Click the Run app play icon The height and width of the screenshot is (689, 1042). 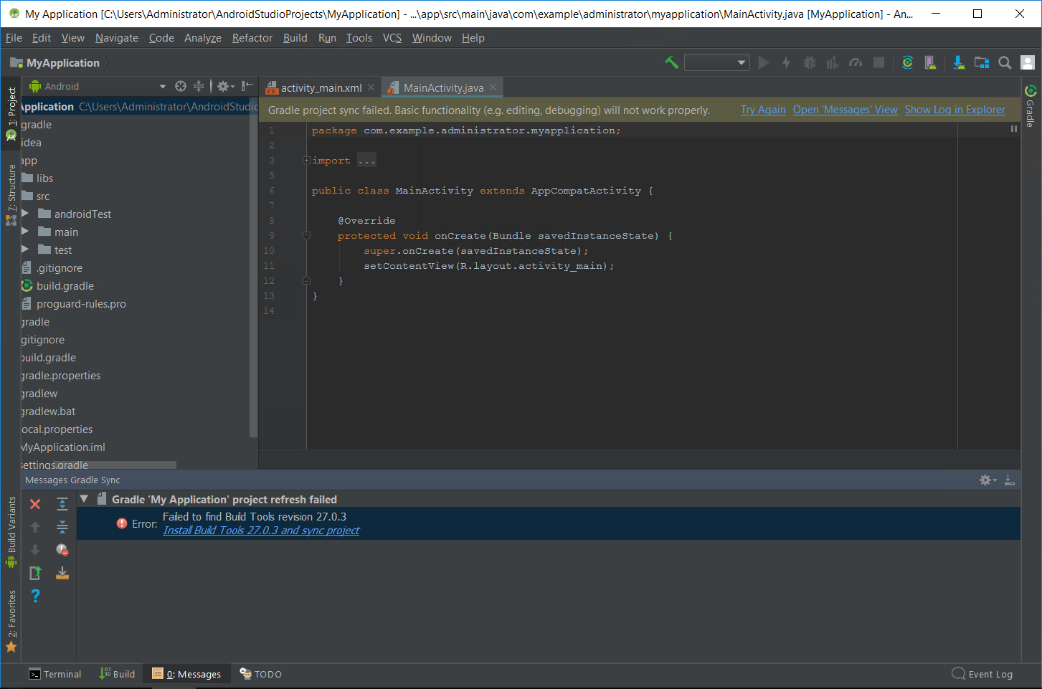pyautogui.click(x=764, y=62)
